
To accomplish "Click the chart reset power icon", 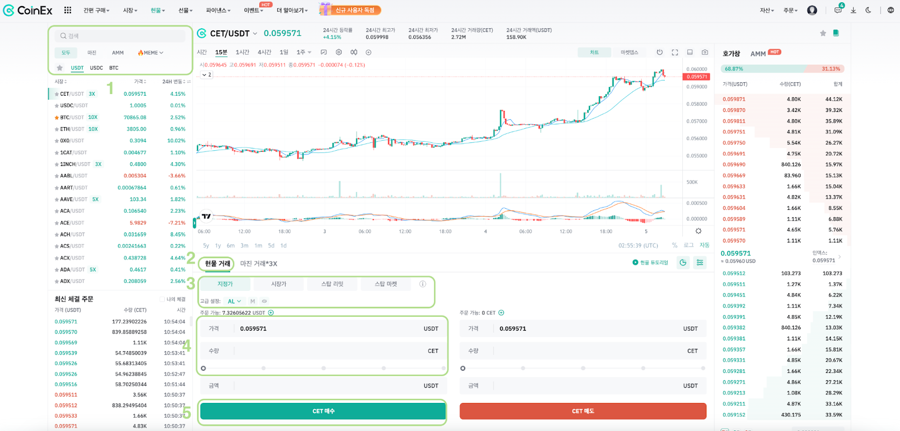I will (660, 52).
